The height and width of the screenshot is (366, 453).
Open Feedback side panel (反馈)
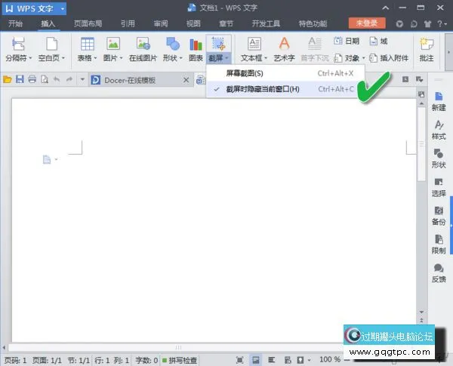tap(439, 273)
